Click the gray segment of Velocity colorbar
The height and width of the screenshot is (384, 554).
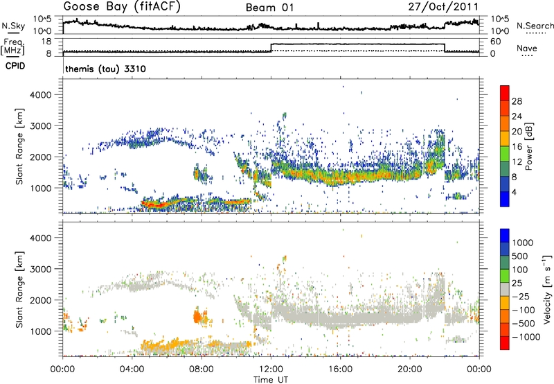tap(505, 289)
